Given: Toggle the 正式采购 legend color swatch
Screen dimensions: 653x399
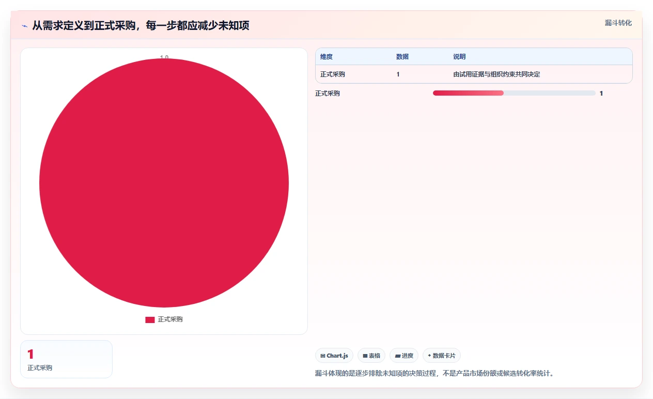Looking at the screenshot, I should click(x=150, y=320).
